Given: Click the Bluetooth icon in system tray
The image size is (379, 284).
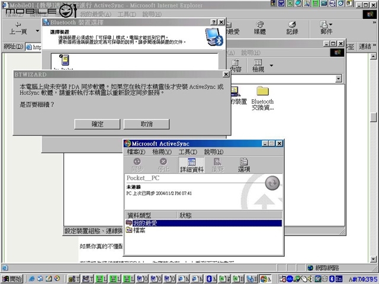Looking at the screenshot, I should tap(332, 279).
